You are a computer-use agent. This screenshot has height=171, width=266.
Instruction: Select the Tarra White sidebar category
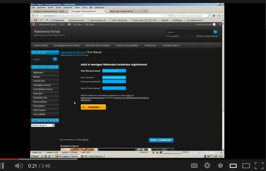tap(39, 114)
